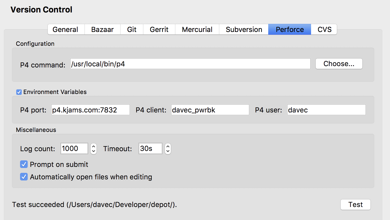
Task: Increase Timeout using the stepper up arrow
Action: coord(168,146)
